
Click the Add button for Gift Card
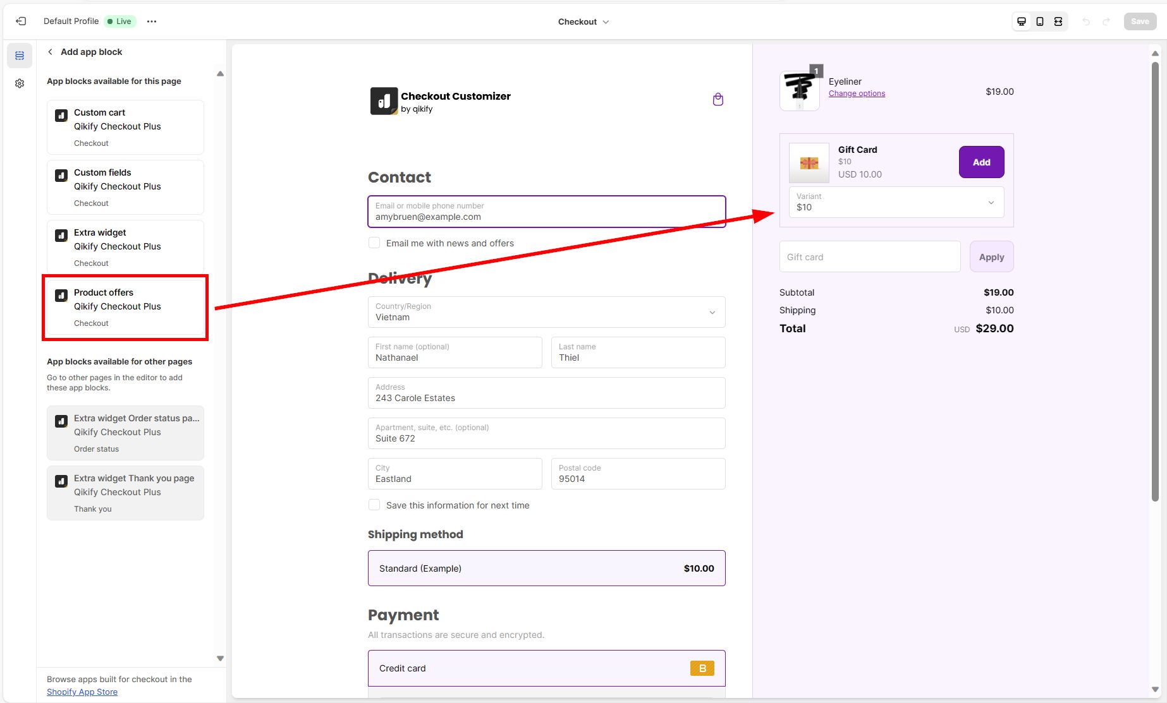pyautogui.click(x=981, y=162)
